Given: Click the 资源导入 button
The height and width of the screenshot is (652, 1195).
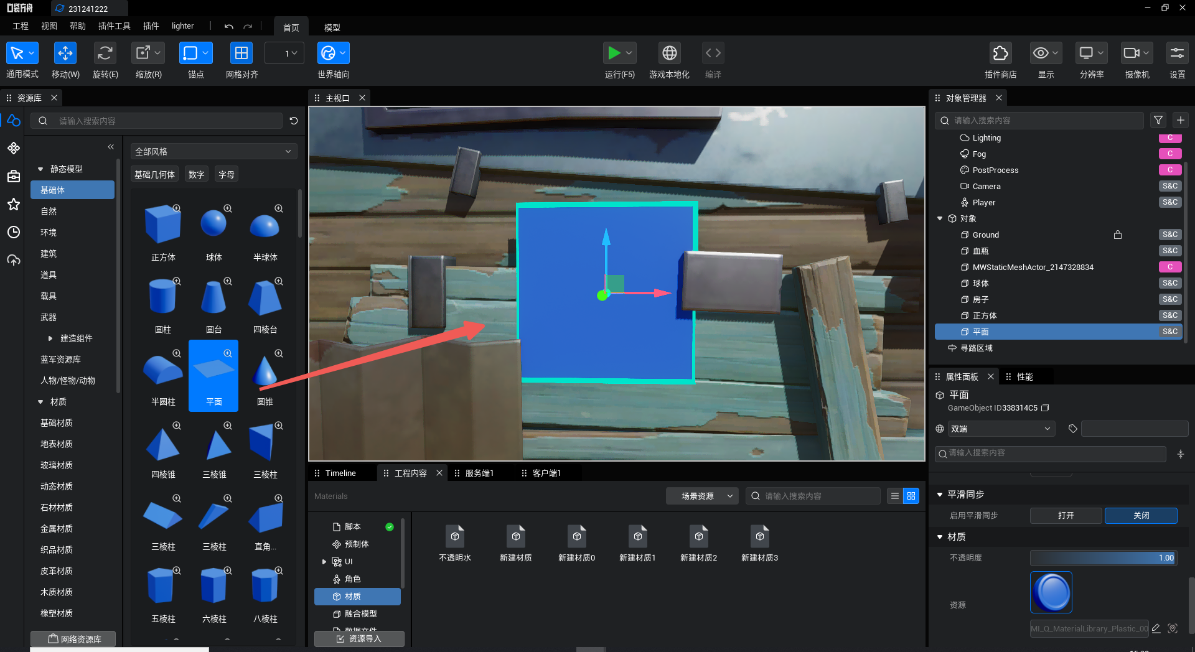Looking at the screenshot, I should pos(359,639).
